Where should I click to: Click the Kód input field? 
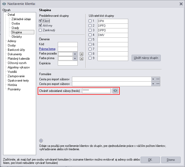click(x=68, y=44)
